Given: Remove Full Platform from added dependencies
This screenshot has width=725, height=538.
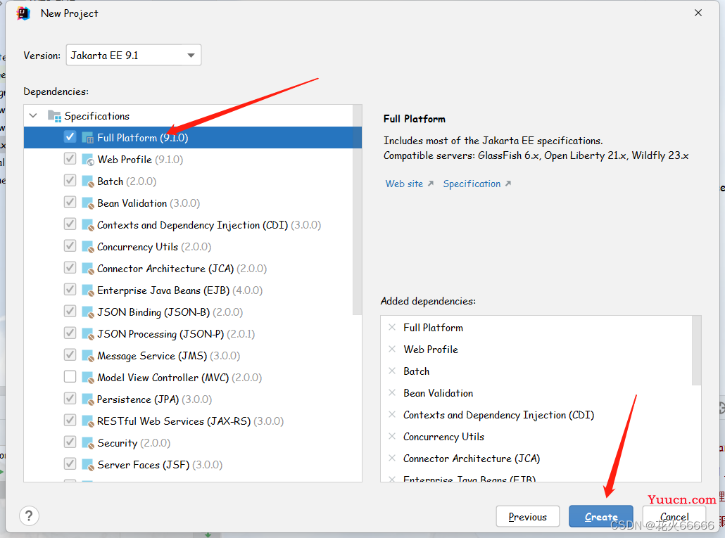Looking at the screenshot, I should click(x=392, y=328).
